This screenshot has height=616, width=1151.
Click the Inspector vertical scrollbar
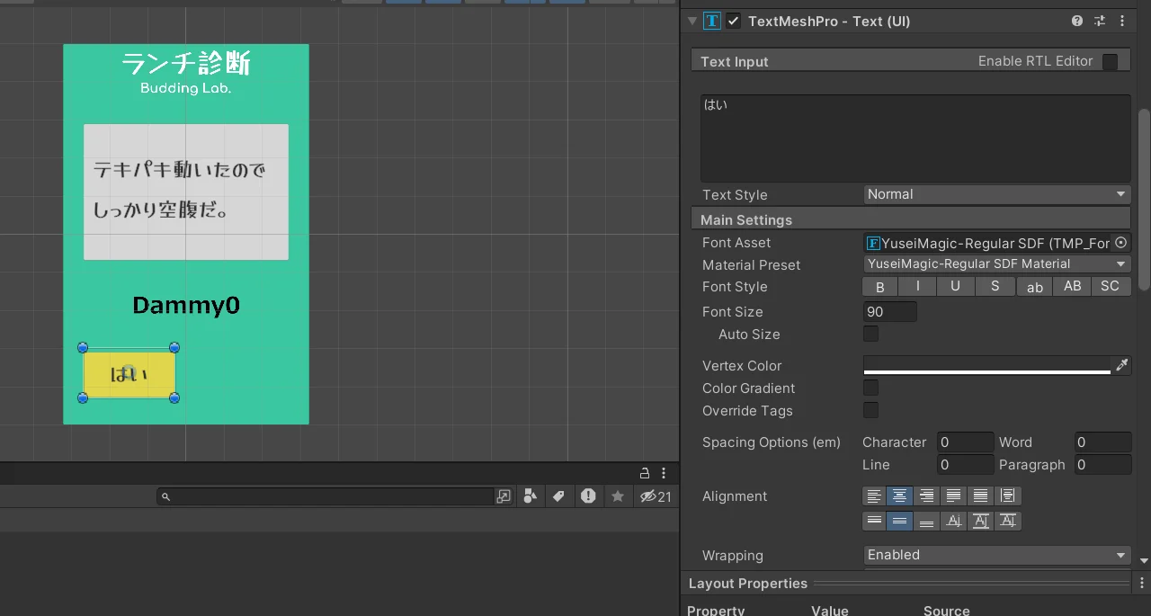[1144, 199]
